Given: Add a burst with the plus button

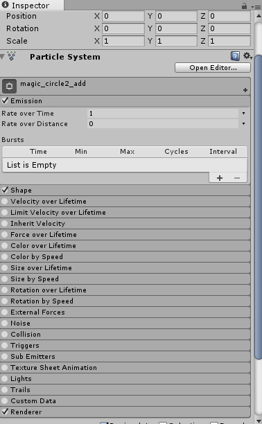Looking at the screenshot, I should 220,178.
